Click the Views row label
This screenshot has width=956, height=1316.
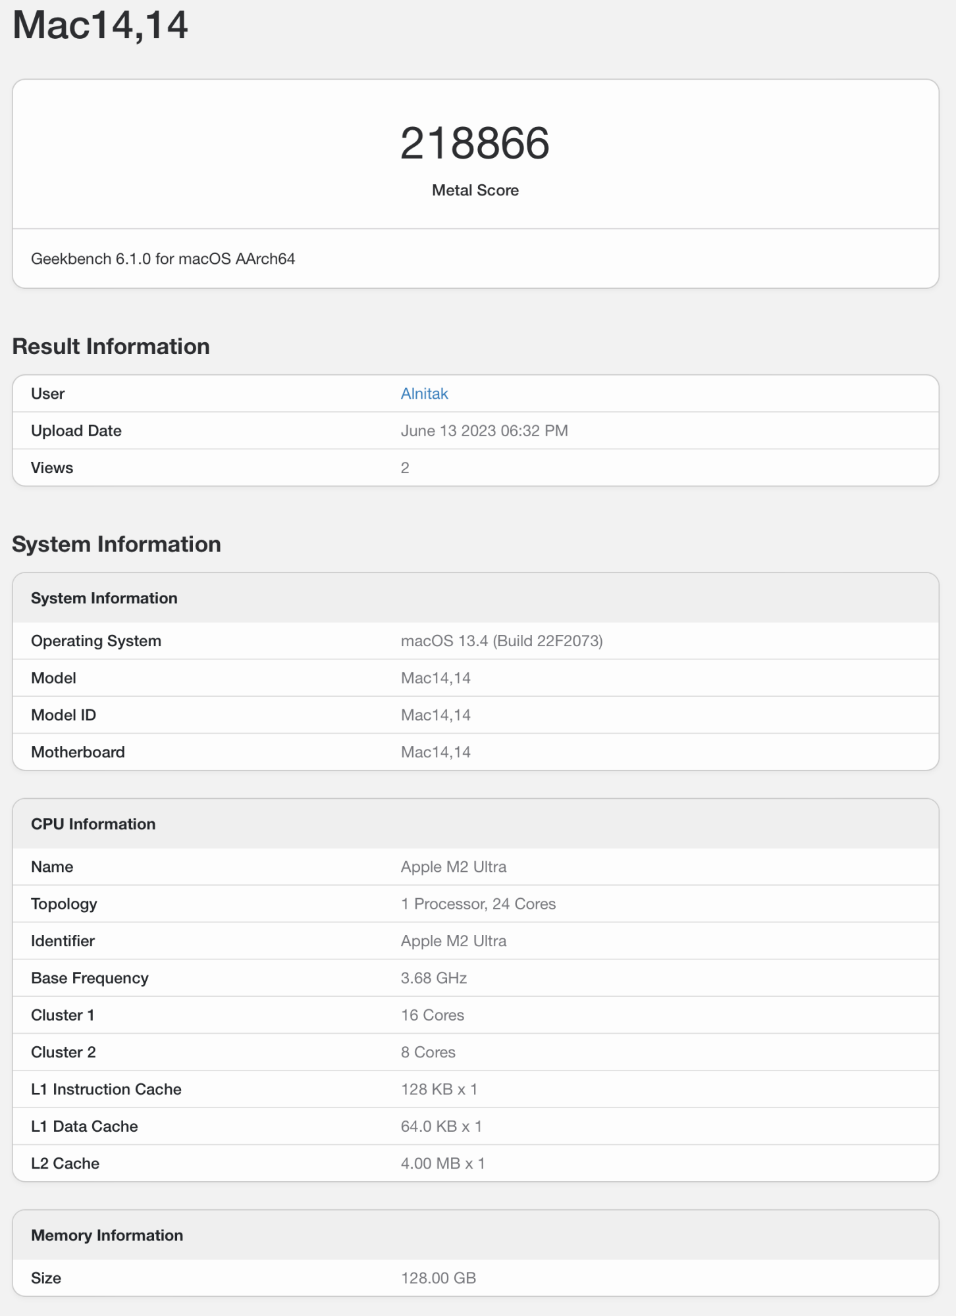click(52, 468)
